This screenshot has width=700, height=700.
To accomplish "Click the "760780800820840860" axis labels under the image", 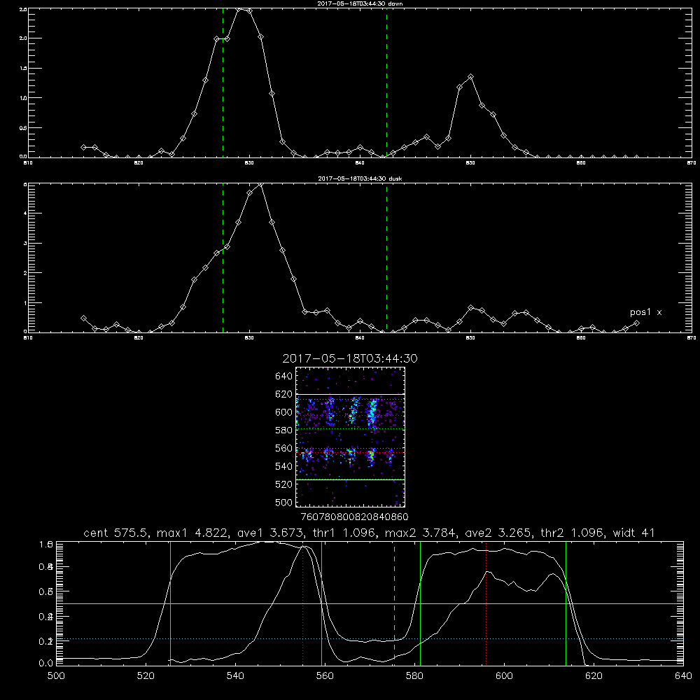I will pos(354,517).
